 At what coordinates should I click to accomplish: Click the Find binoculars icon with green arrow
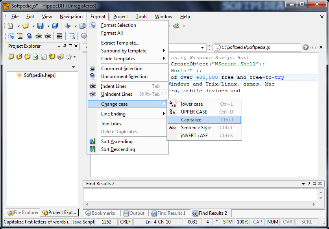click(176, 26)
